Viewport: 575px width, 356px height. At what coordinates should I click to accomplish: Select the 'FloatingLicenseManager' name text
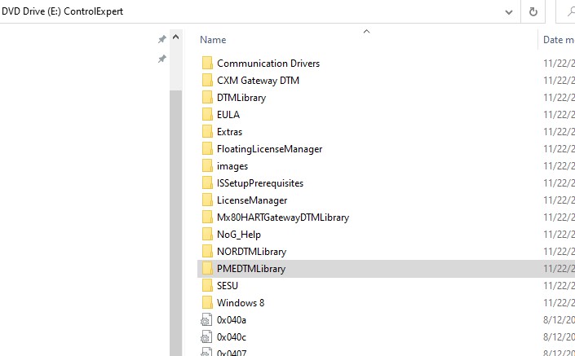(x=269, y=149)
